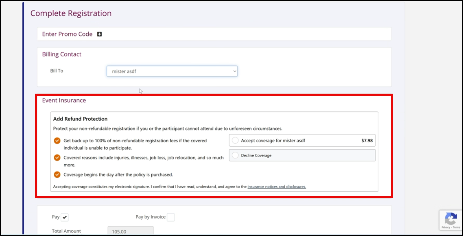This screenshot has height=236, width=463.
Task: Click the Complete Registration page title
Action: [x=71, y=13]
